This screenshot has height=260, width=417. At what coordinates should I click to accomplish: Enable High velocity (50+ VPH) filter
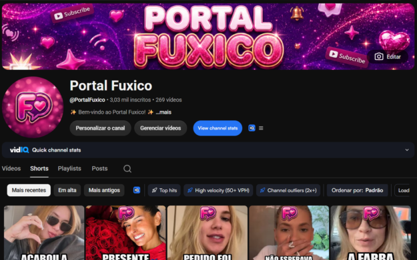tap(218, 190)
